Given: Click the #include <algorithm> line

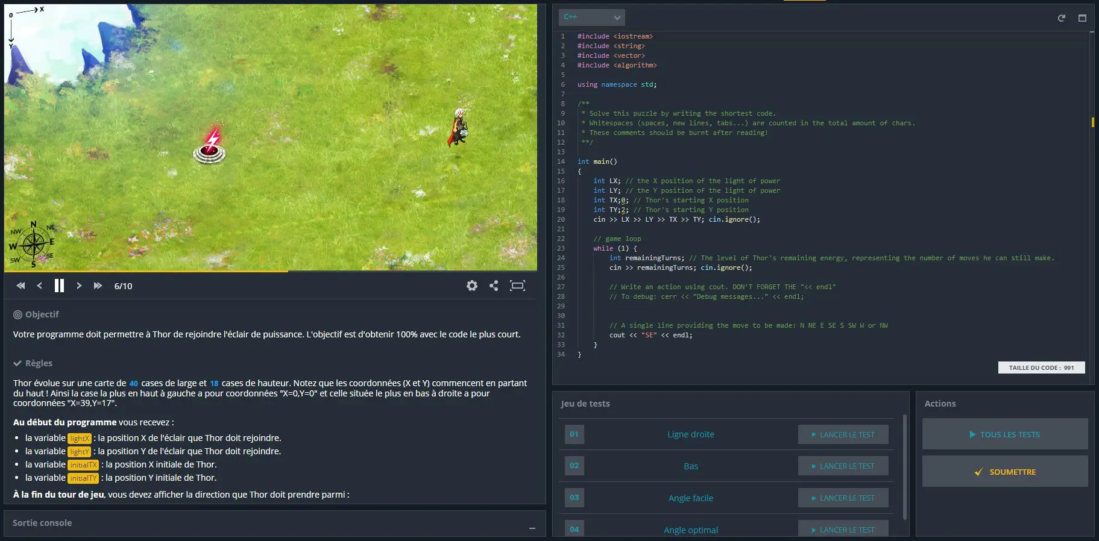Looking at the screenshot, I should 617,65.
